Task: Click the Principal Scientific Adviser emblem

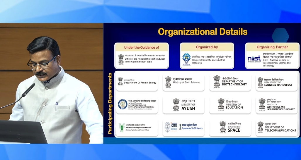Action: pyautogui.click(x=121, y=59)
